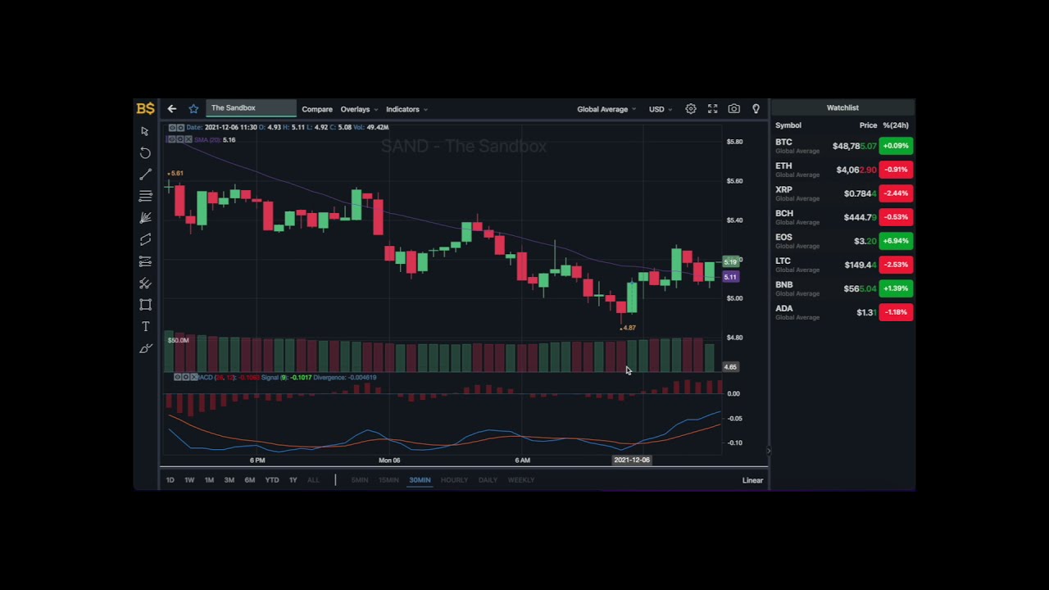Image resolution: width=1049 pixels, height=590 pixels.
Task: Select the ALL range
Action: click(x=313, y=480)
